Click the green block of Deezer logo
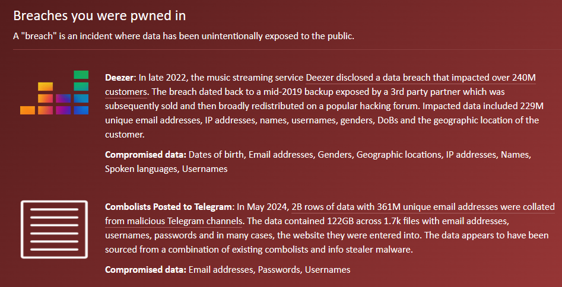Viewport: 562px width, 287px height. click(x=81, y=75)
